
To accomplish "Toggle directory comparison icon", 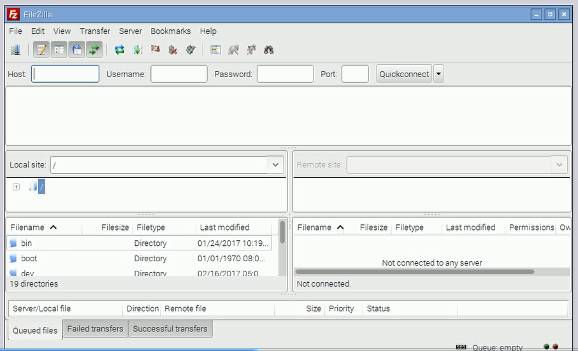I will pos(233,50).
